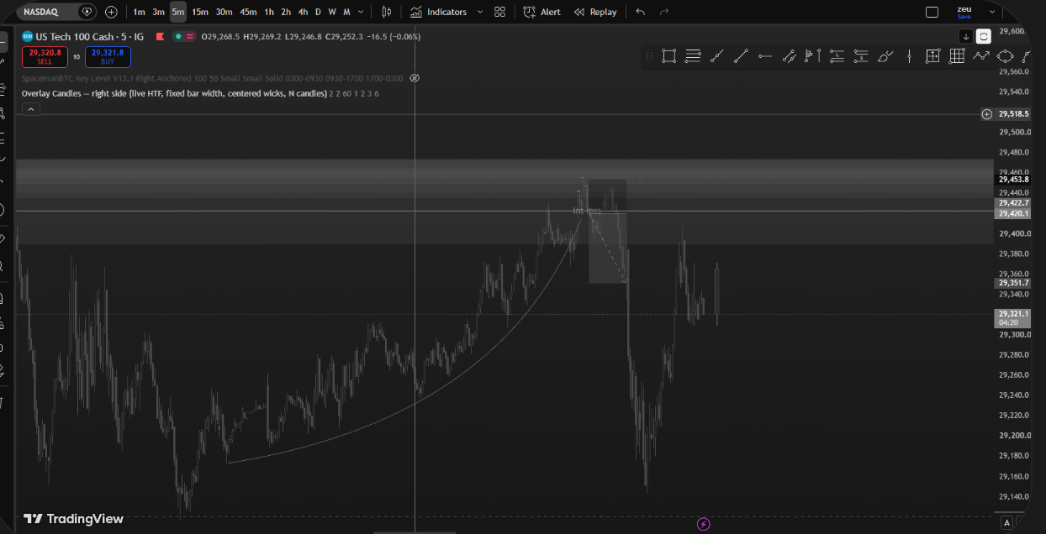Click the blue BUY 29,321.8 button
1046x534 pixels.
tap(108, 57)
